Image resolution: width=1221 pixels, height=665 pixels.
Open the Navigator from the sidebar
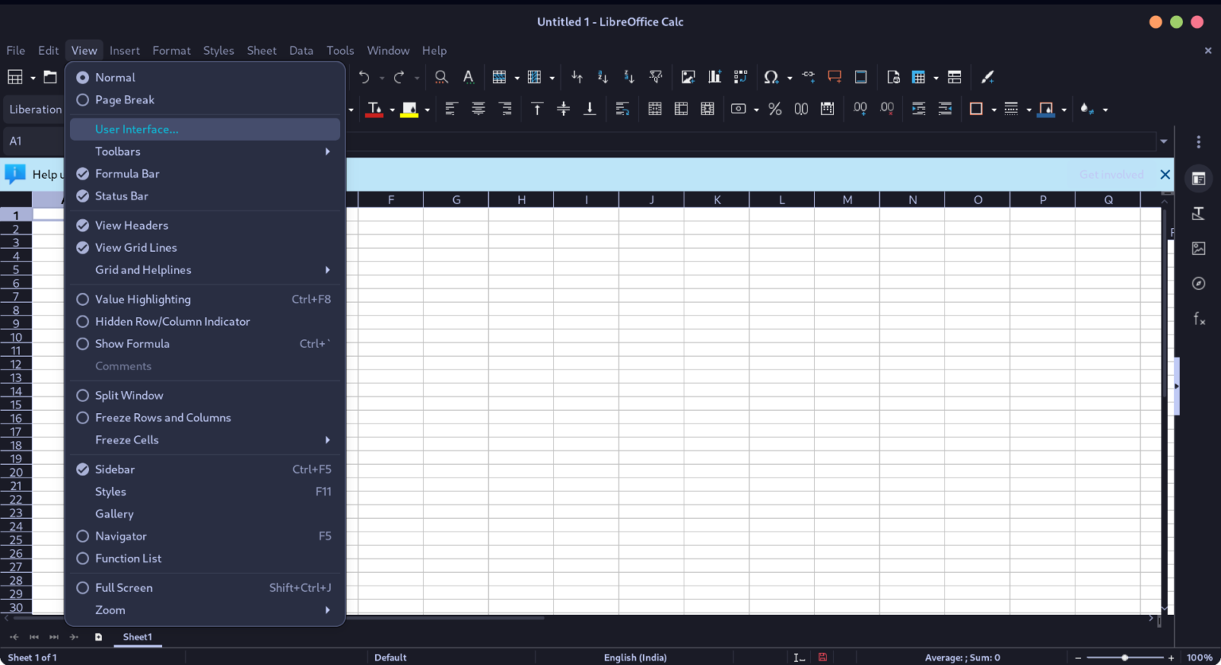[1199, 283]
